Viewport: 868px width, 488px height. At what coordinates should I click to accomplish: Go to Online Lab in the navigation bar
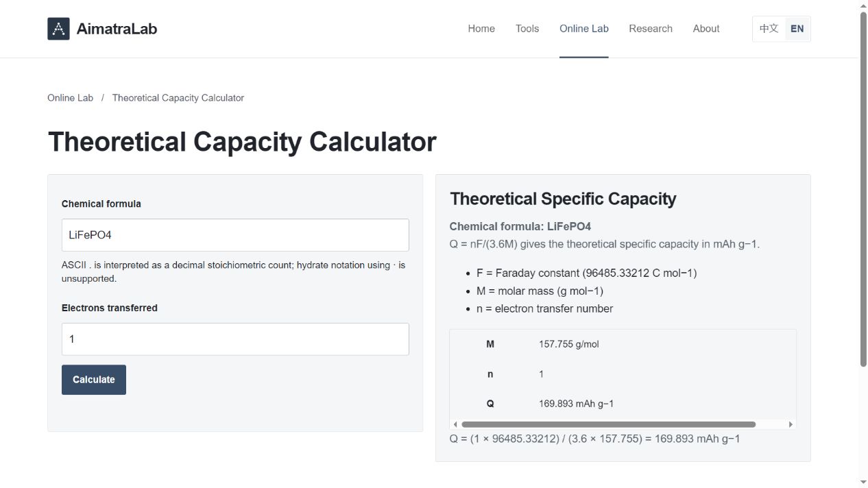(584, 29)
